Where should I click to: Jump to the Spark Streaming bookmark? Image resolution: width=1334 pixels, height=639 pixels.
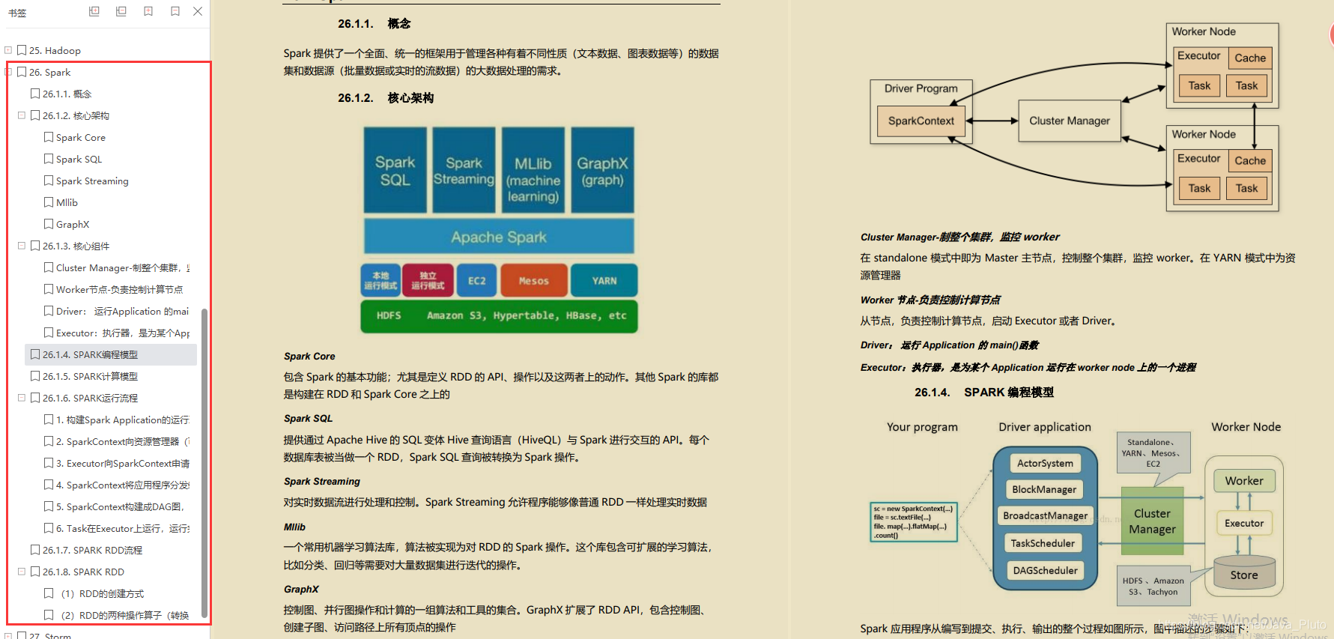tap(92, 181)
